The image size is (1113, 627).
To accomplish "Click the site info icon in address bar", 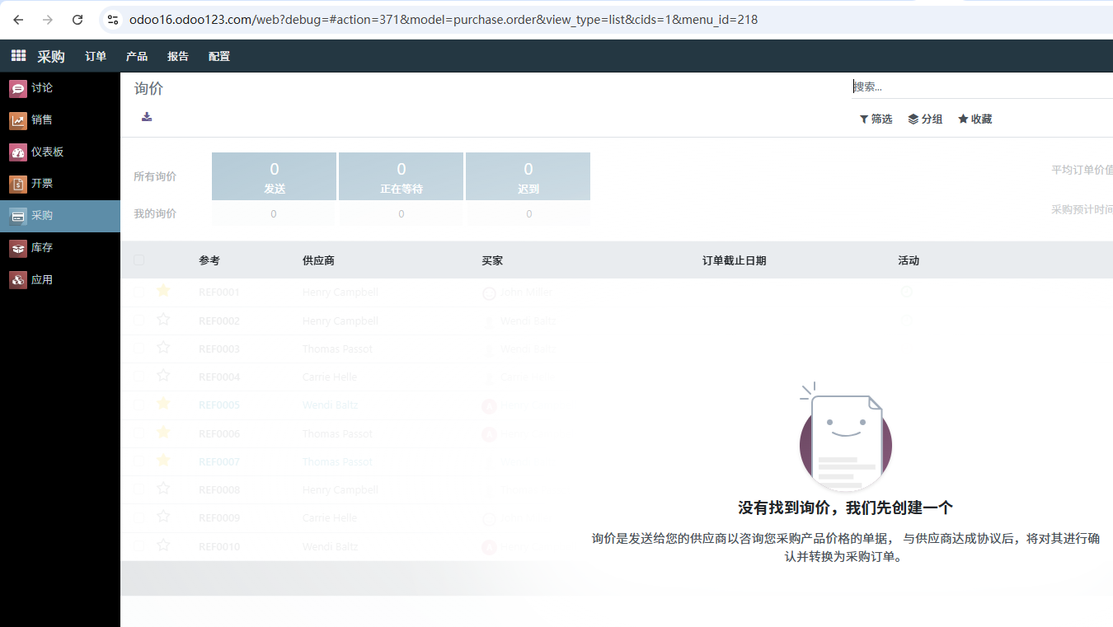I will pyautogui.click(x=114, y=20).
